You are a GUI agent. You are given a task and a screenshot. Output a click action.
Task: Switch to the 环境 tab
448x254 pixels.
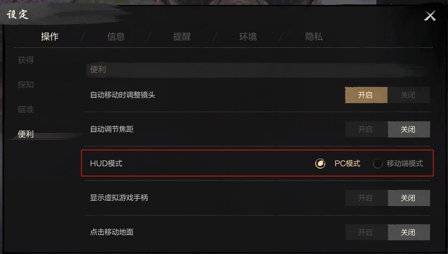[248, 36]
